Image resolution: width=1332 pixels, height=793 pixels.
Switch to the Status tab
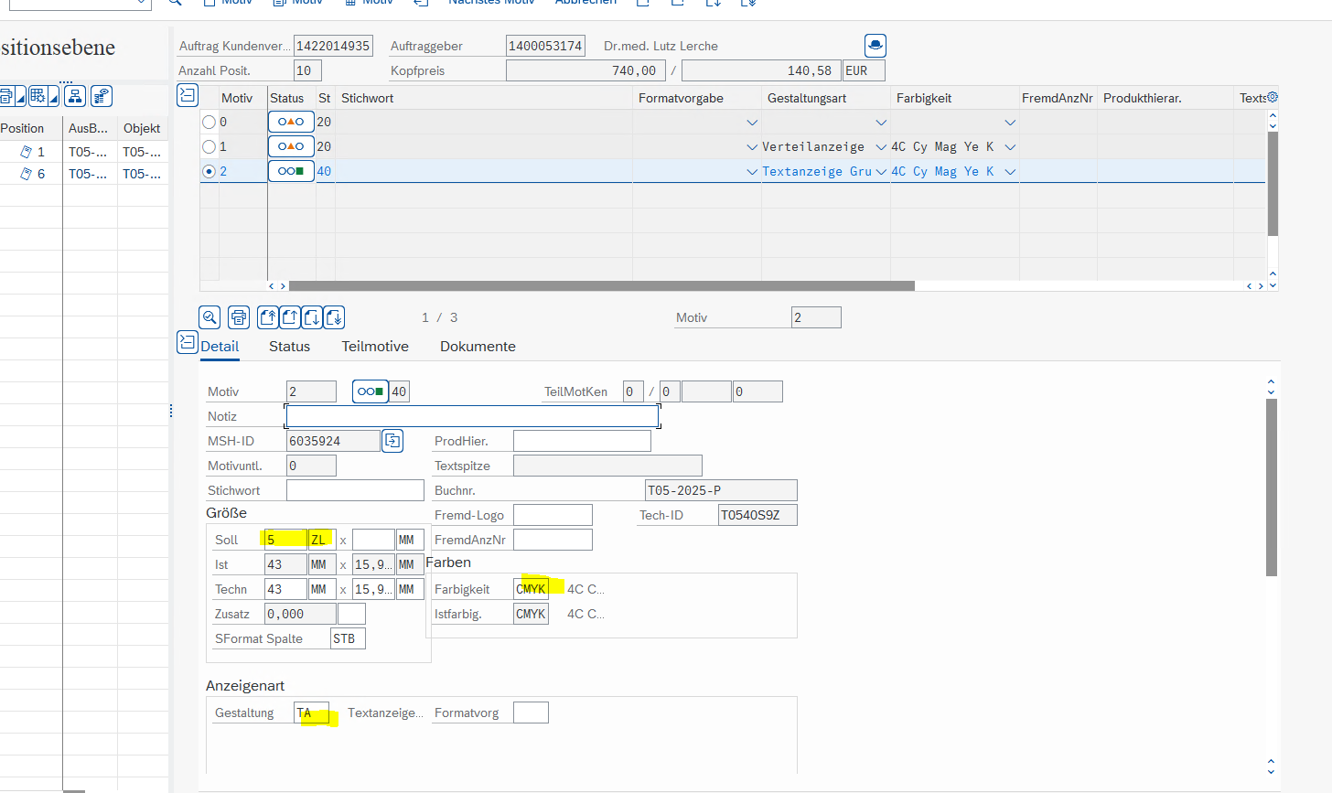click(x=289, y=347)
